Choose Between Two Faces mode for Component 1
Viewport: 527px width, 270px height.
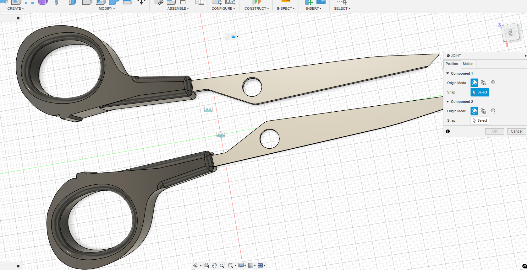click(x=483, y=83)
